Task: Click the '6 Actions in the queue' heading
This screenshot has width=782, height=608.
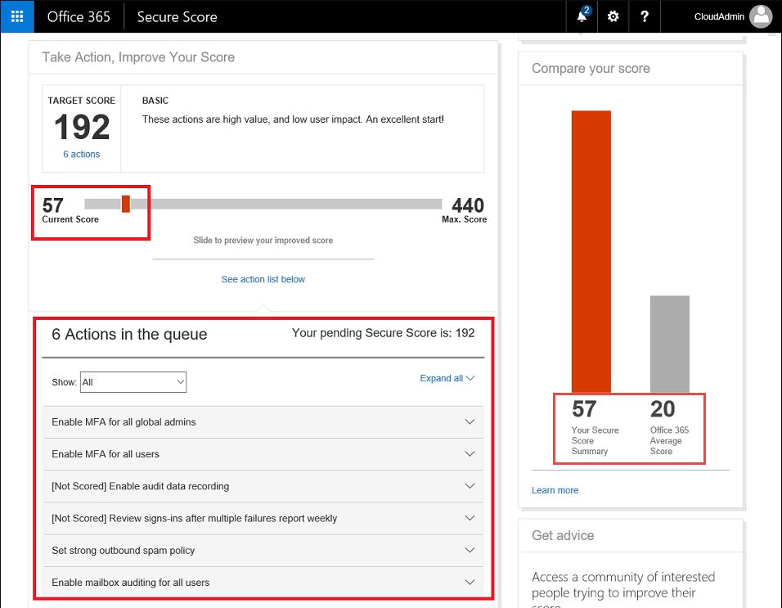Action: [x=129, y=334]
